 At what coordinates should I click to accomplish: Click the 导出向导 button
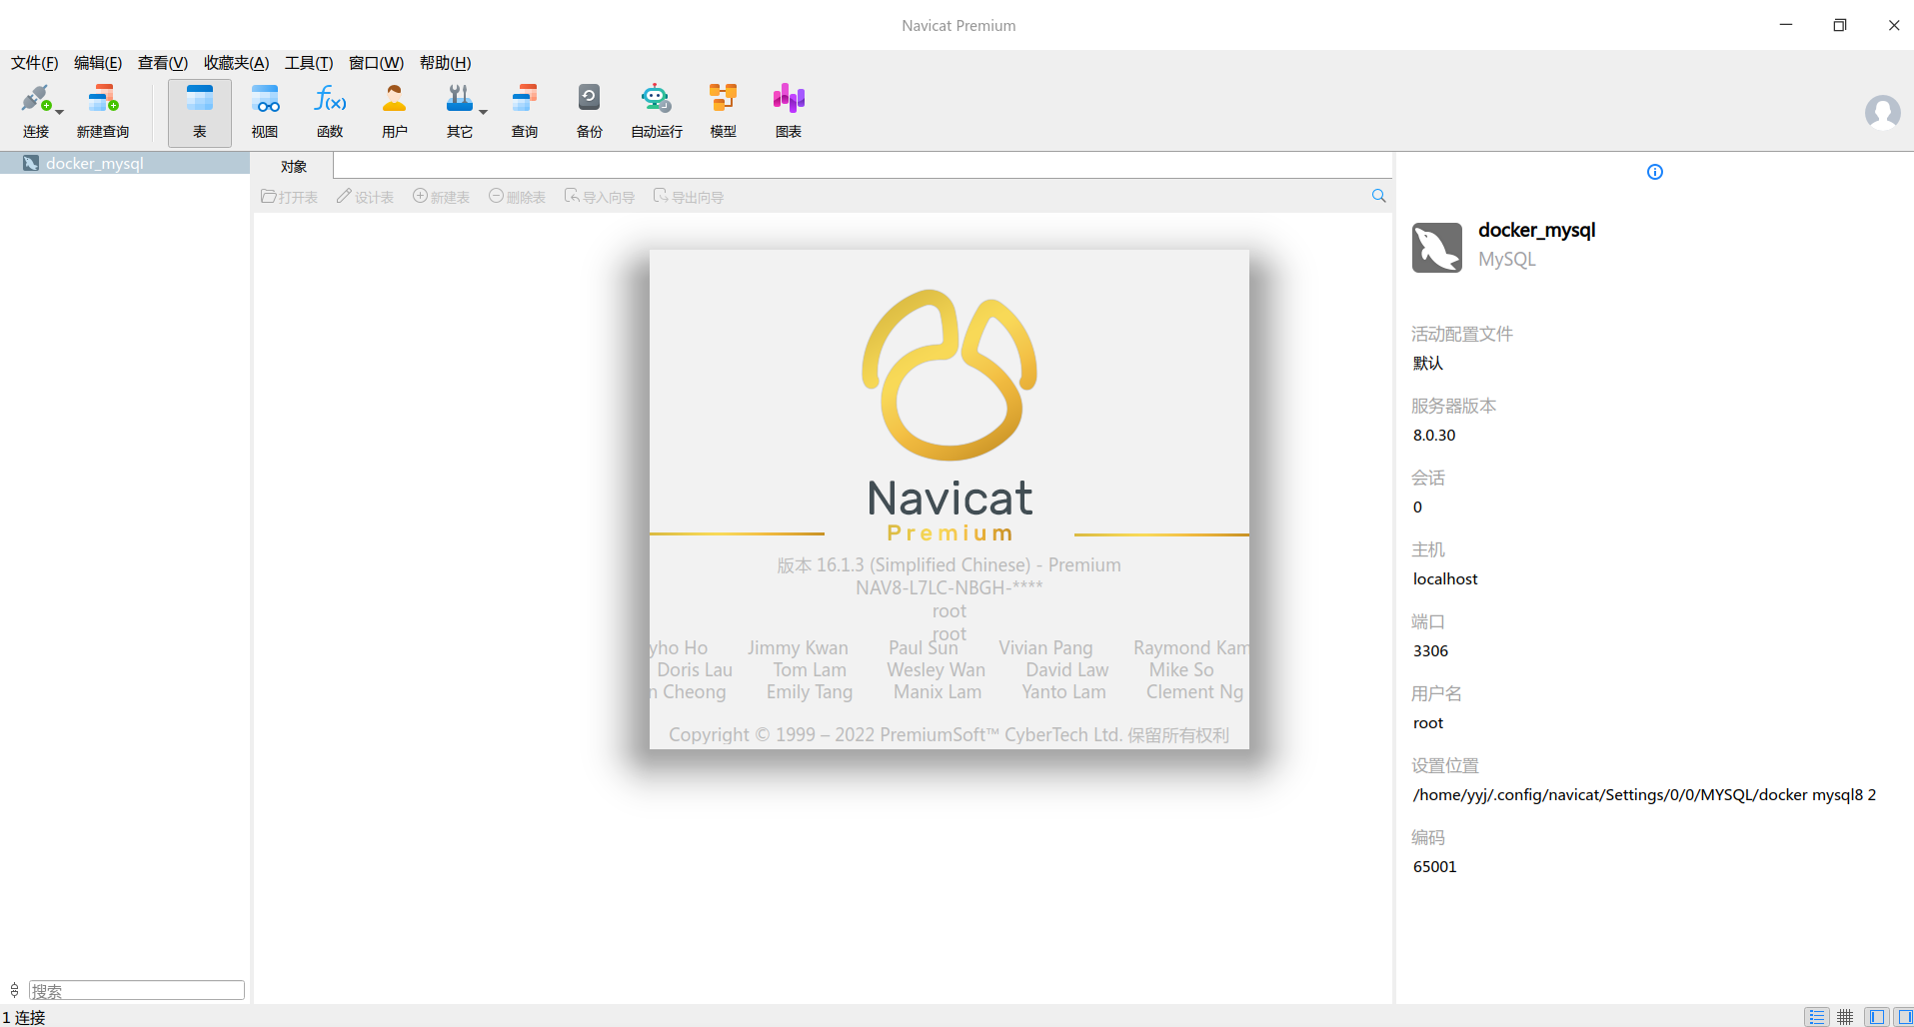[689, 197]
